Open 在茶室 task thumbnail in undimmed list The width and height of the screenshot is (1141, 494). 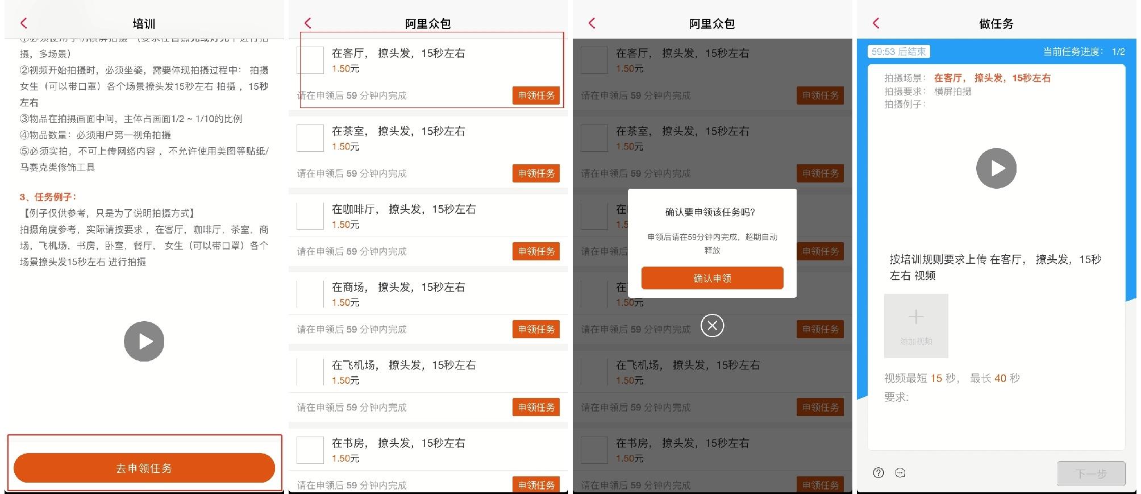point(310,138)
